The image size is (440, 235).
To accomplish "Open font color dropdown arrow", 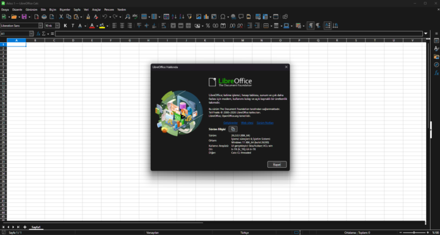I will 97,26.
